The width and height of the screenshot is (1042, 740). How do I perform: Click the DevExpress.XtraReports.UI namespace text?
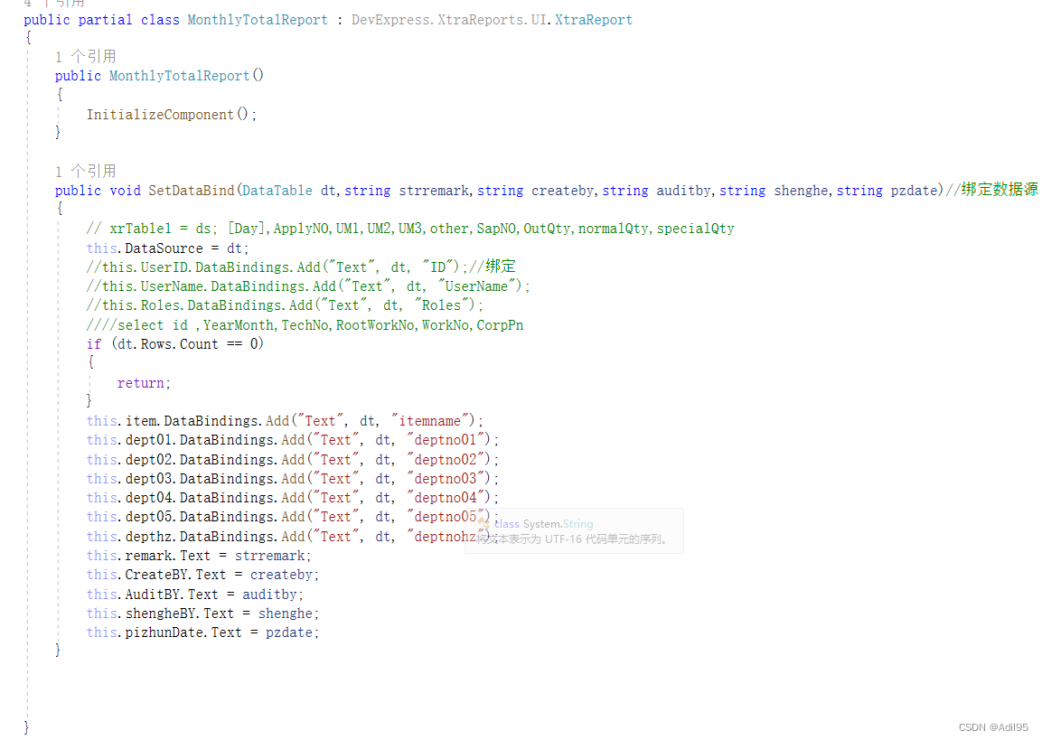[x=450, y=20]
